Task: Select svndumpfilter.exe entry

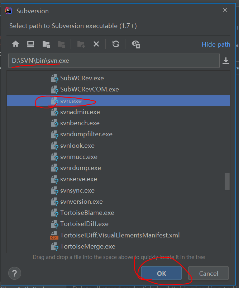Action: [x=118, y=134]
